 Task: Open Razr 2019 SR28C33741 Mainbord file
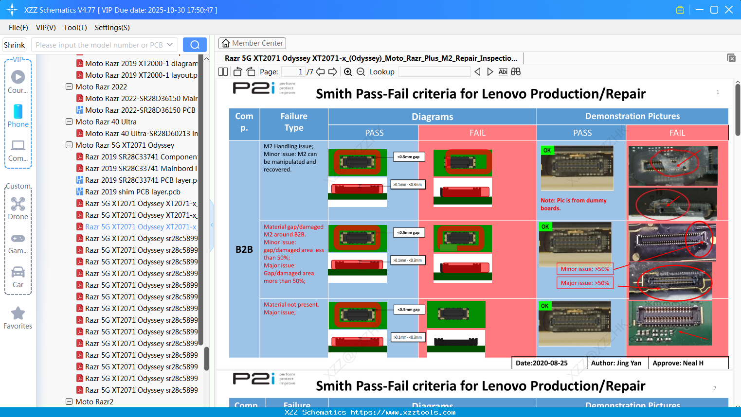click(141, 168)
